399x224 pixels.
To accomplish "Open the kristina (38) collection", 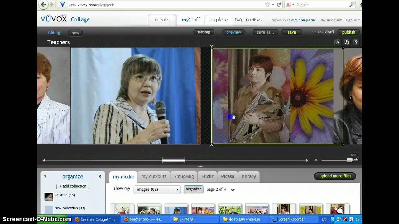I will pos(65,195).
